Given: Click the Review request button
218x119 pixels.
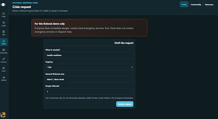Looking at the screenshot, I should (x=125, y=104).
